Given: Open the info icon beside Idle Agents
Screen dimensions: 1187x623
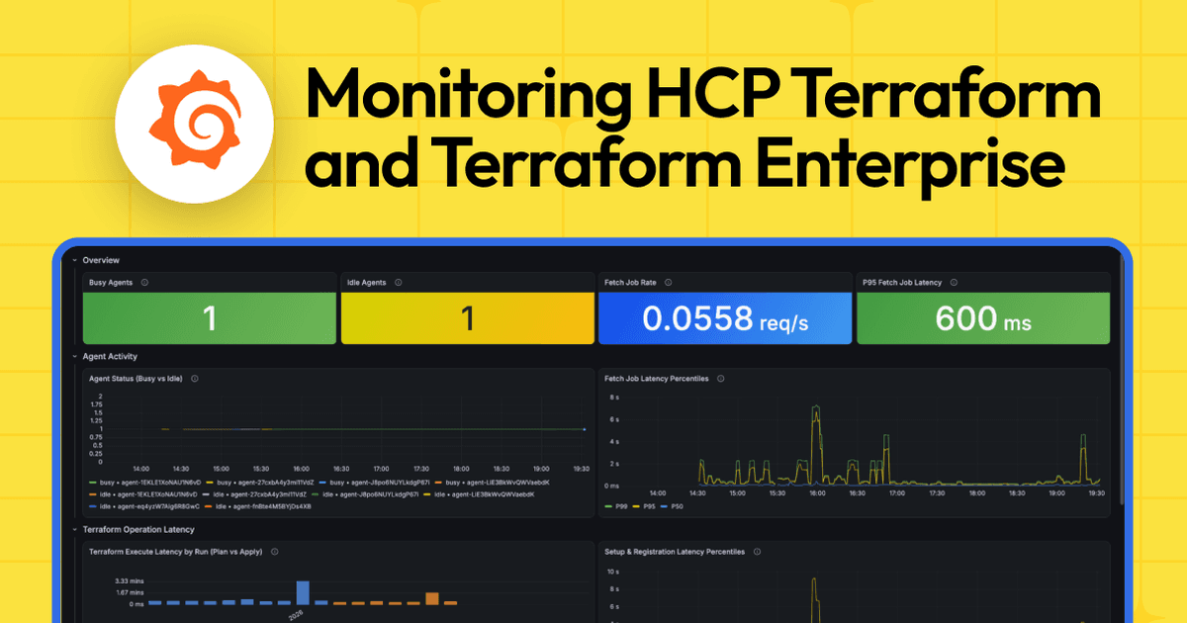Looking at the screenshot, I should point(399,282).
